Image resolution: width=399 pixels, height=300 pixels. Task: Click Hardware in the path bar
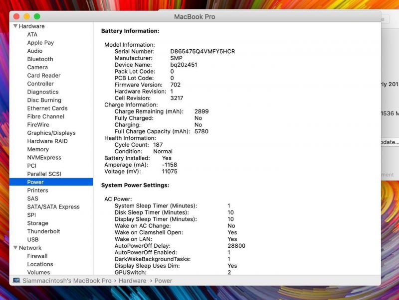pos(132,281)
